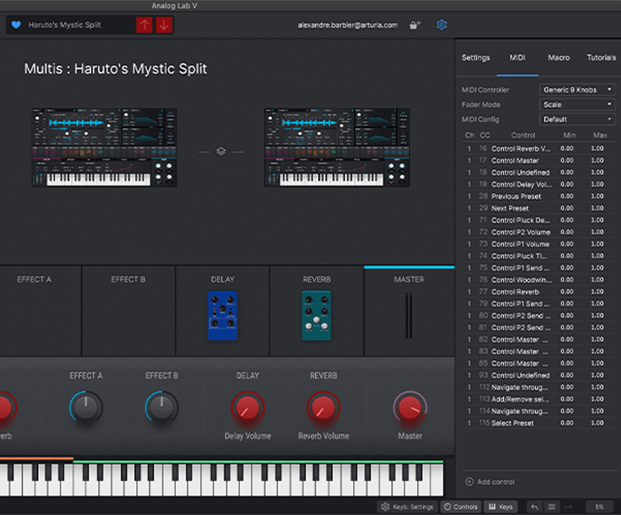Select the CC 17 Control Master row

(538, 160)
